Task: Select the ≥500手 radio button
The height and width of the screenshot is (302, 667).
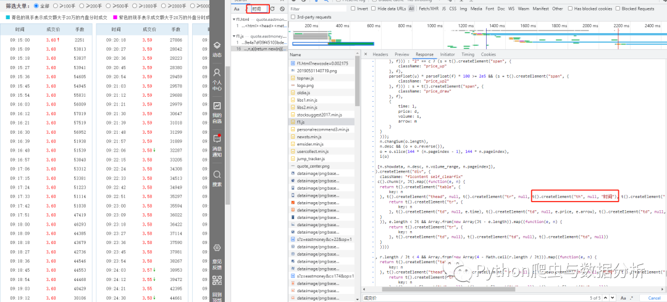Action: click(108, 6)
